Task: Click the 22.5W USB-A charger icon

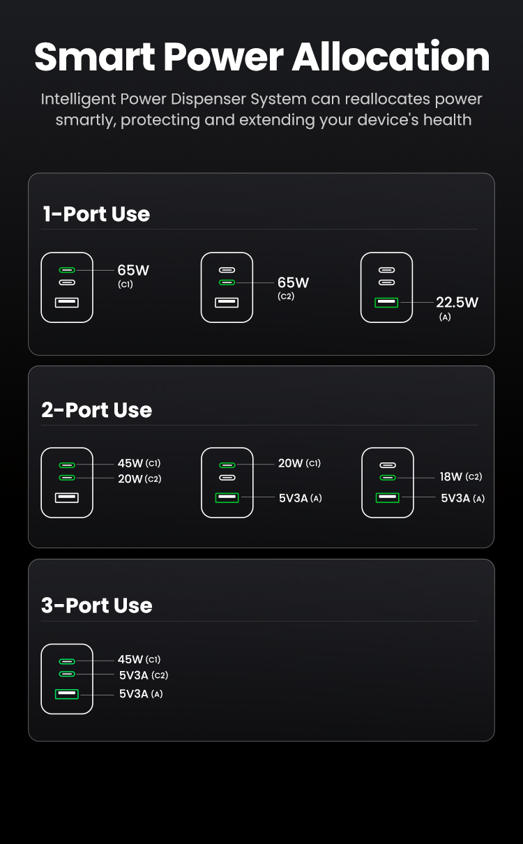Action: tap(387, 287)
